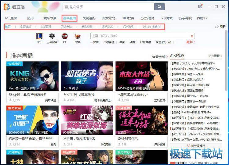Image resolution: width=229 pixels, height=165 pixels.
Task: Open the 红魔 英雄池深似海 stream thumbnail
Action: [x=87, y=120]
